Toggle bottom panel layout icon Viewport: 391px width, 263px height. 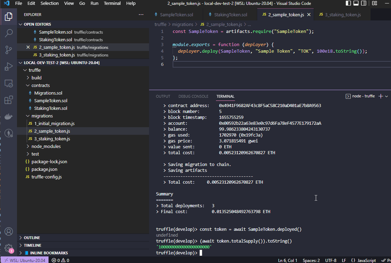click(x=356, y=3)
